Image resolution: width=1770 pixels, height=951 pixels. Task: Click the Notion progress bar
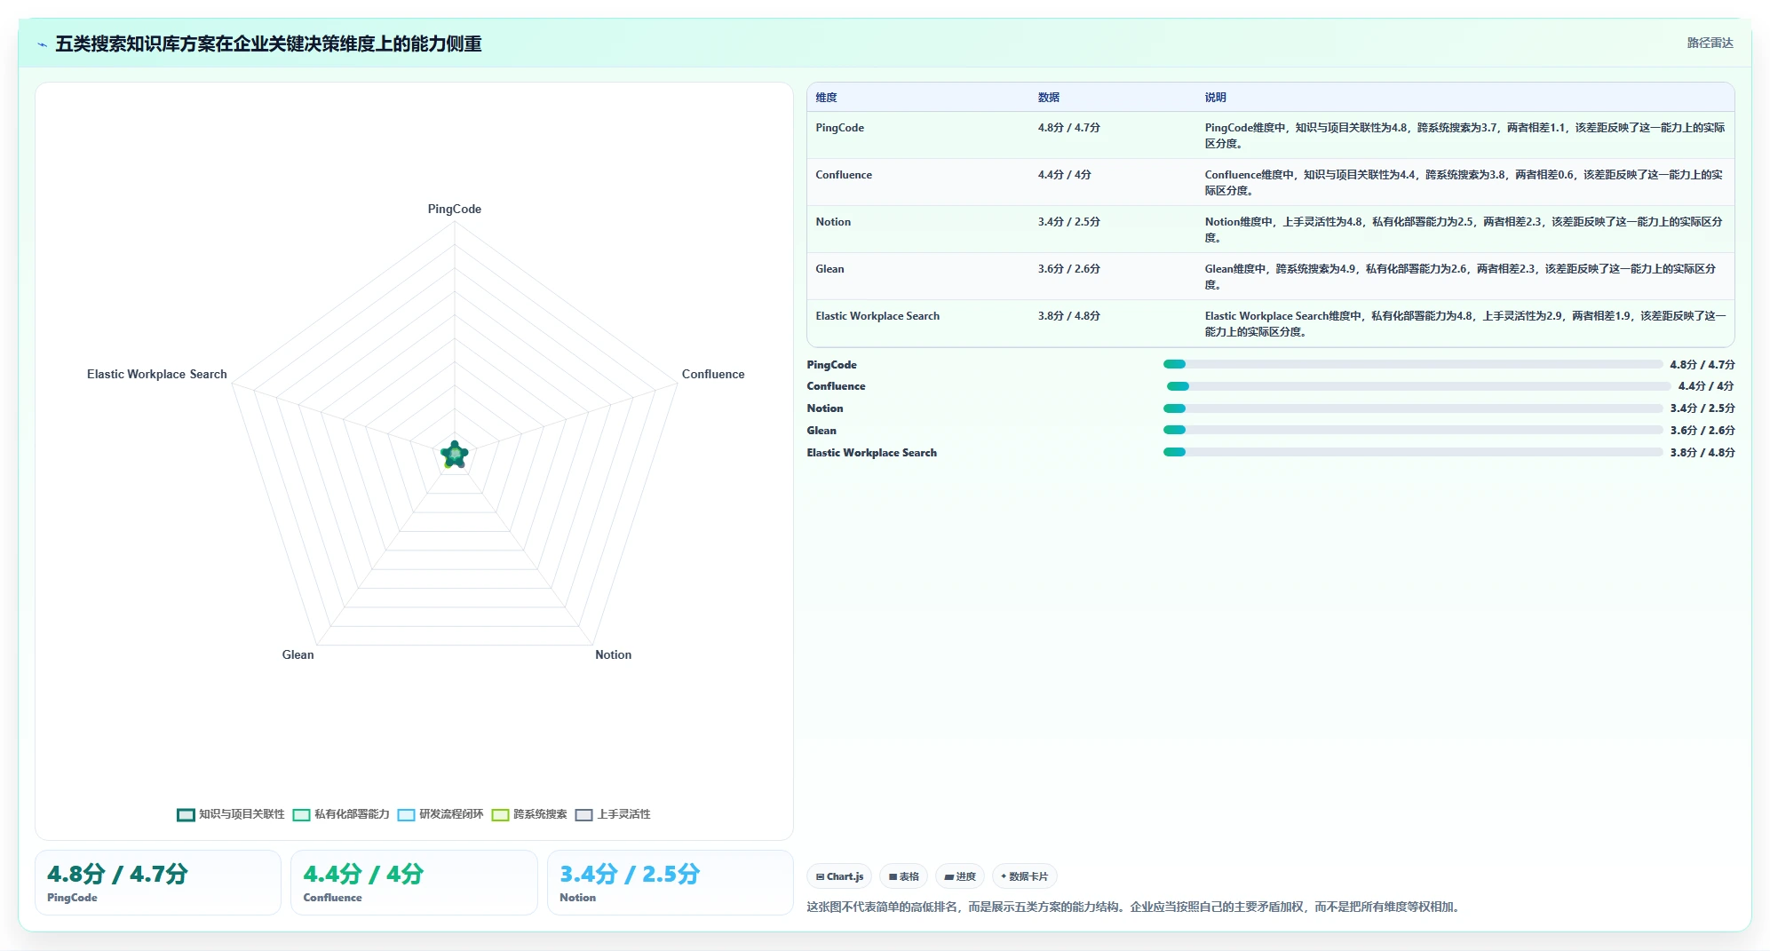[1412, 408]
